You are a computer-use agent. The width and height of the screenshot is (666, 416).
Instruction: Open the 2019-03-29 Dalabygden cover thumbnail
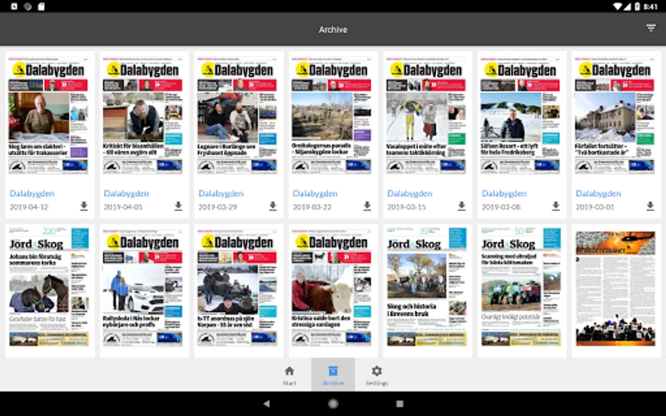[x=237, y=116]
